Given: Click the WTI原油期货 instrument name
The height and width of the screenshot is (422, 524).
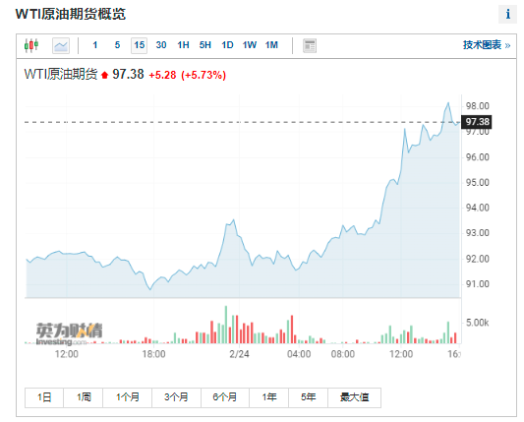Looking at the screenshot, I should [61, 74].
